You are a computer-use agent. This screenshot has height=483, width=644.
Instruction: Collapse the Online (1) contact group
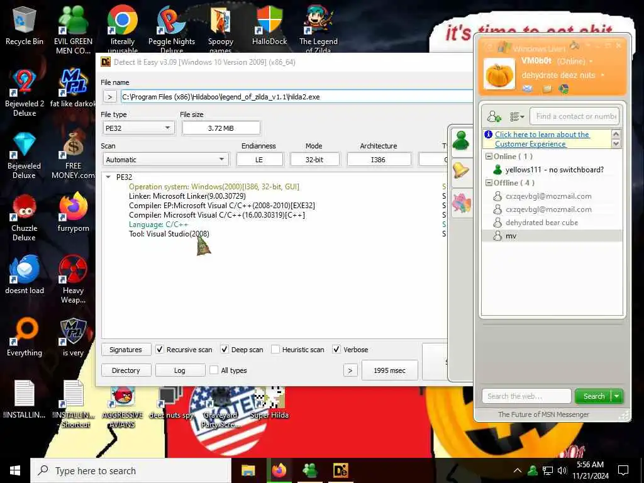(489, 157)
